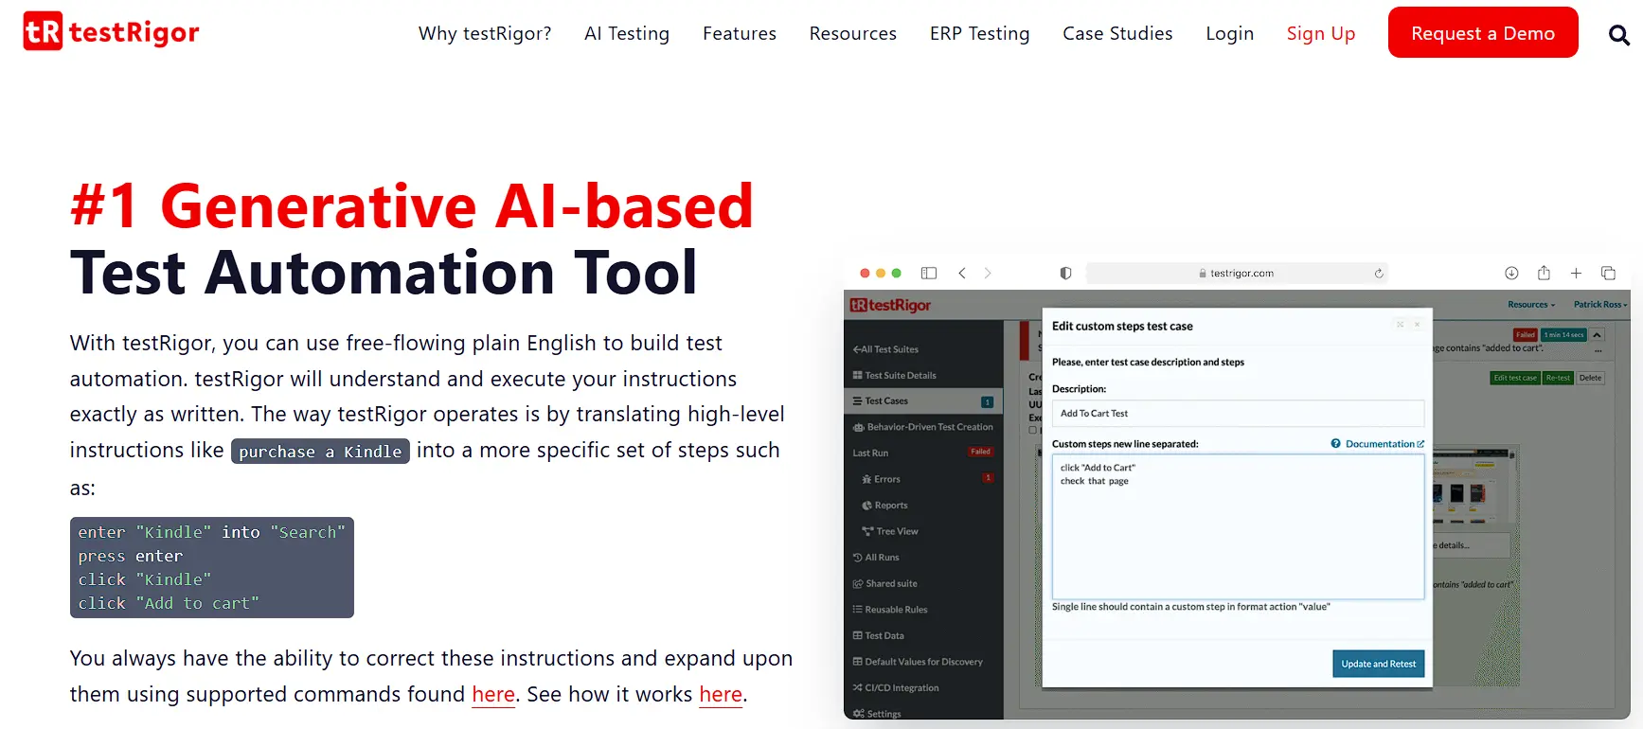Click the testRigor logo in the site header

(112, 32)
